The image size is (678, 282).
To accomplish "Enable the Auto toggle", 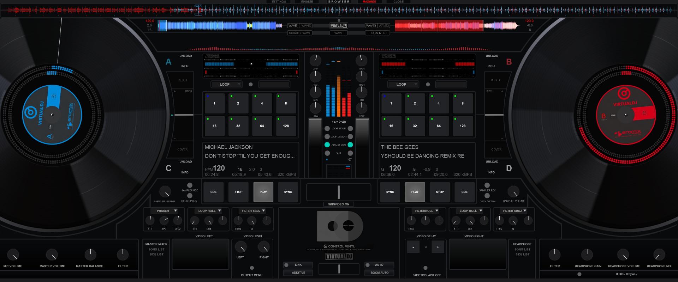I will pos(379,265).
